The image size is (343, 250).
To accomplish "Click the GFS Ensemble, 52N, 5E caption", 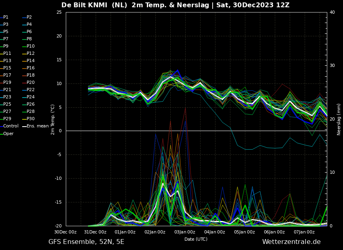I will pos(86,242).
